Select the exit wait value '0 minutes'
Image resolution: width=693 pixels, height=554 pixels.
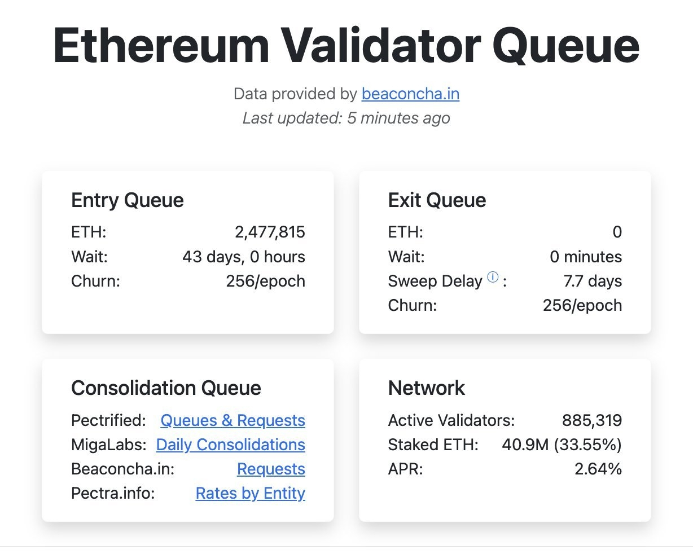coord(586,257)
